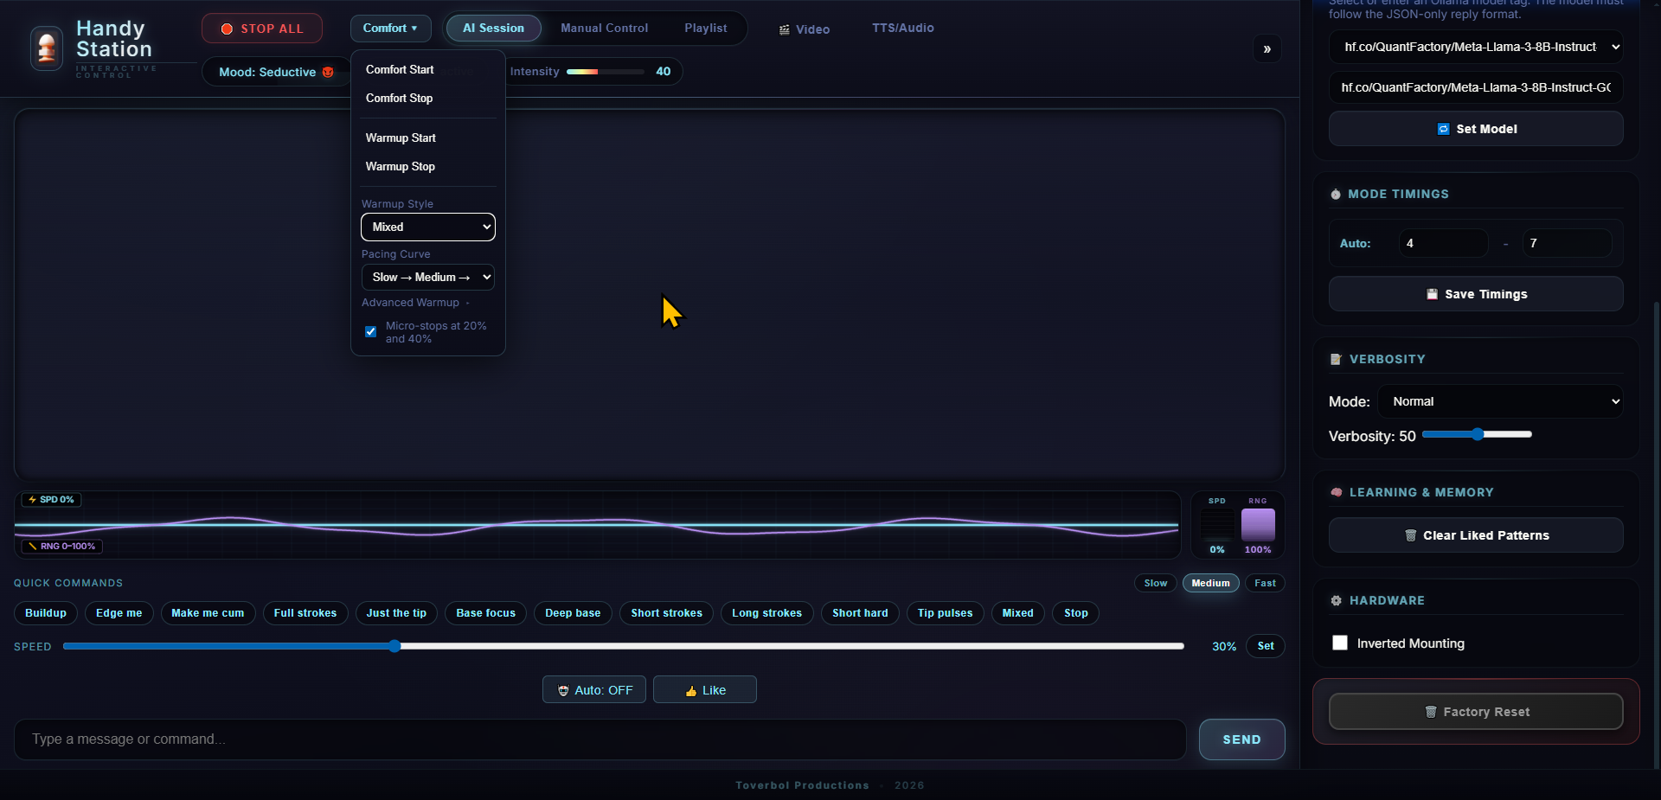Click the robot icon on Auto: OFF
This screenshot has width=1661, height=800.
[563, 691]
